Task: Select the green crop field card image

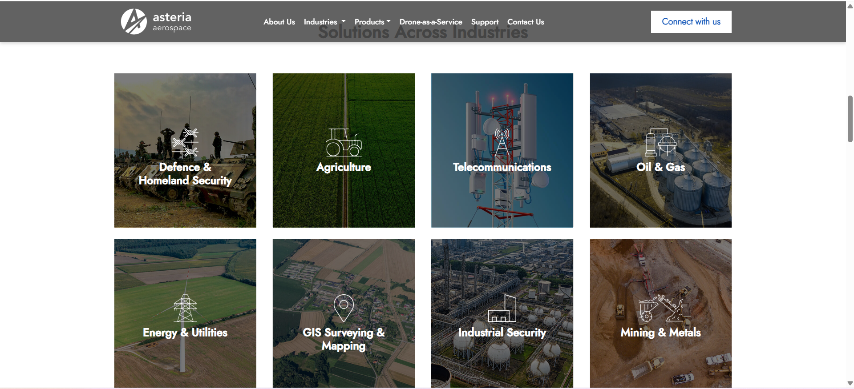Action: pos(344,150)
